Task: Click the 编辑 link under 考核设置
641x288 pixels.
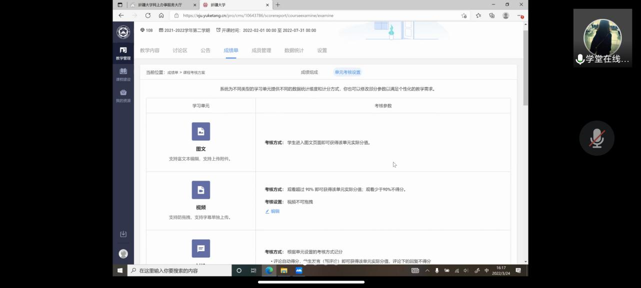Action: pyautogui.click(x=272, y=211)
